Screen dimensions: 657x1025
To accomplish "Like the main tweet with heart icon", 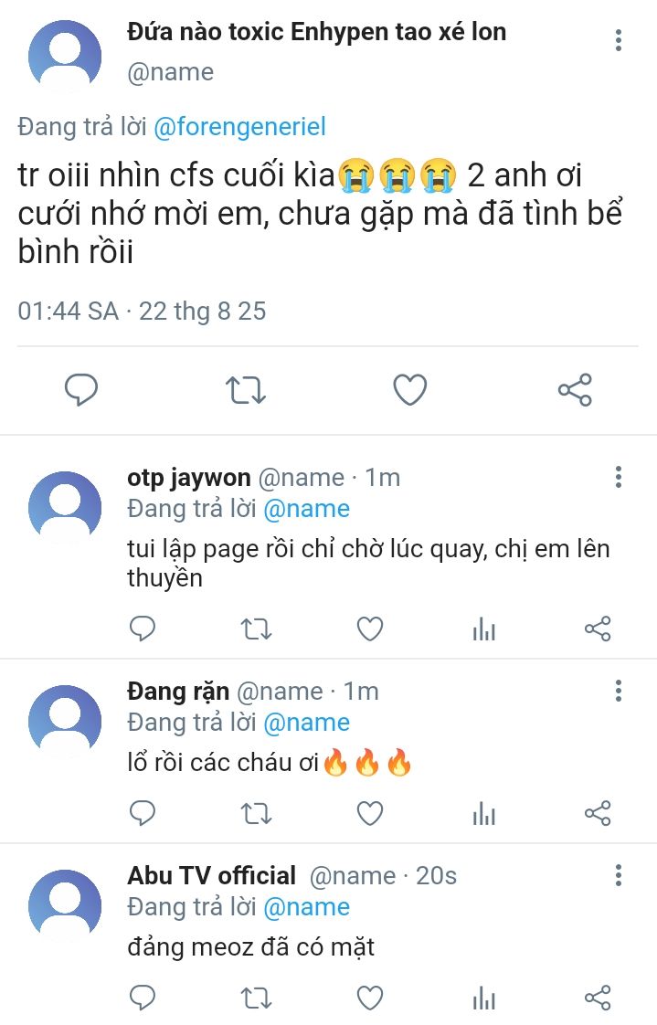I will pos(409,390).
